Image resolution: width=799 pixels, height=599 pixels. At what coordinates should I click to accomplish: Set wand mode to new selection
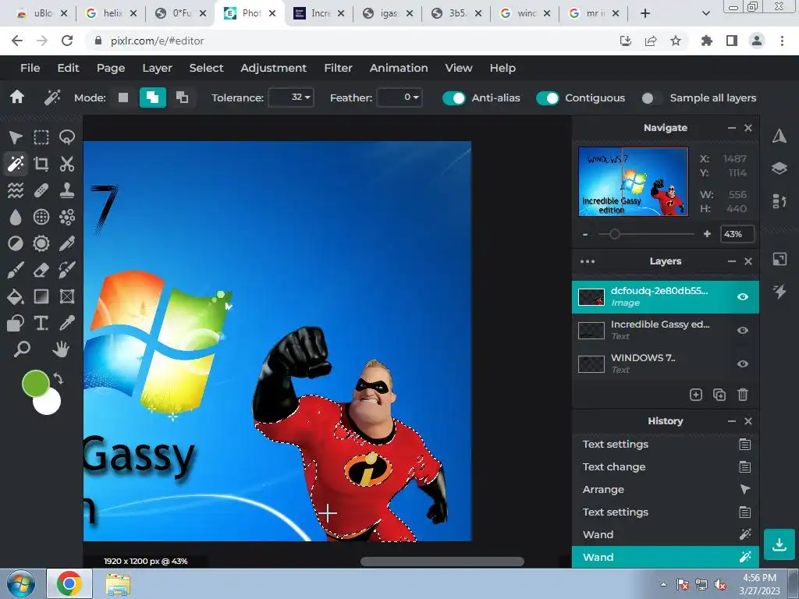click(123, 97)
